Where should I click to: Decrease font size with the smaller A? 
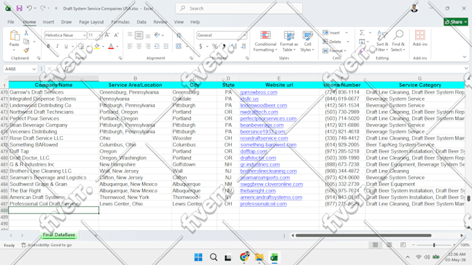116,35
